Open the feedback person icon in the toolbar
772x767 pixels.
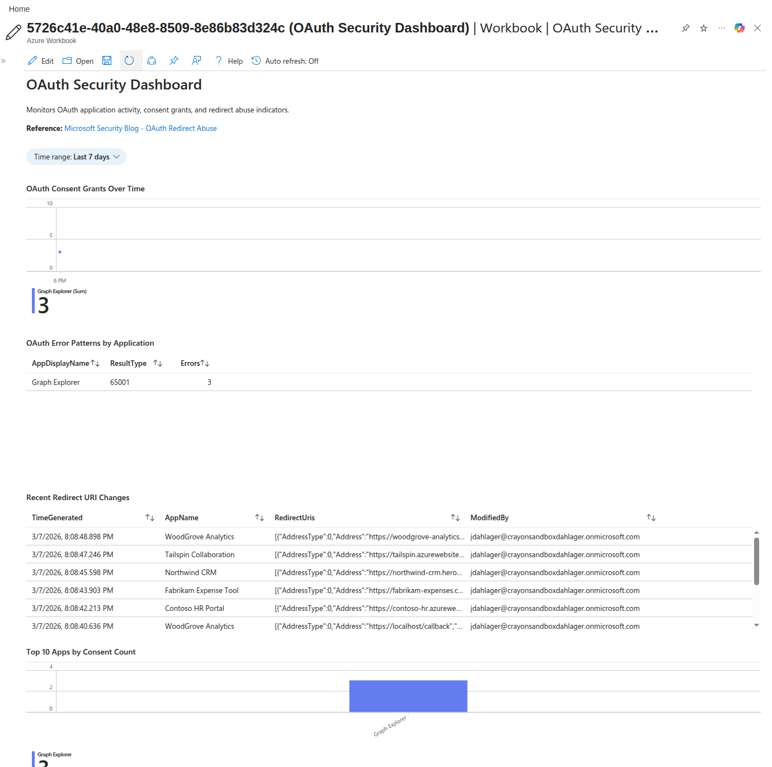pyautogui.click(x=196, y=60)
